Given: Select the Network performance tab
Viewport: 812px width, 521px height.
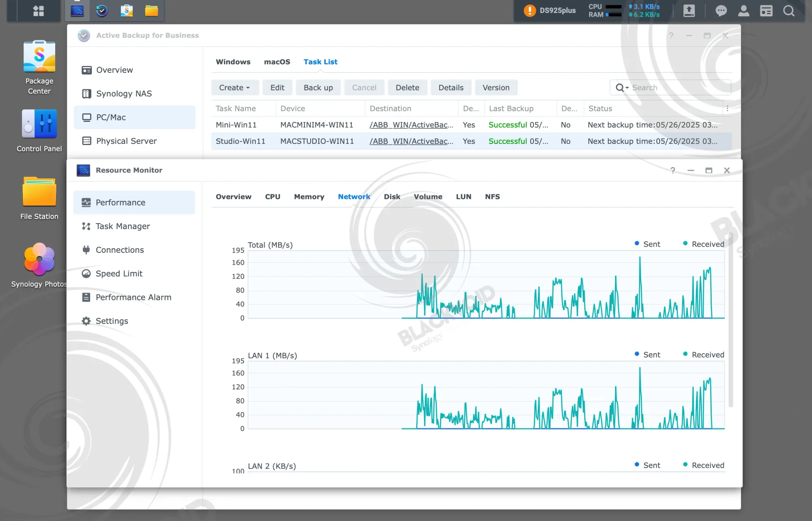Looking at the screenshot, I should click(354, 197).
